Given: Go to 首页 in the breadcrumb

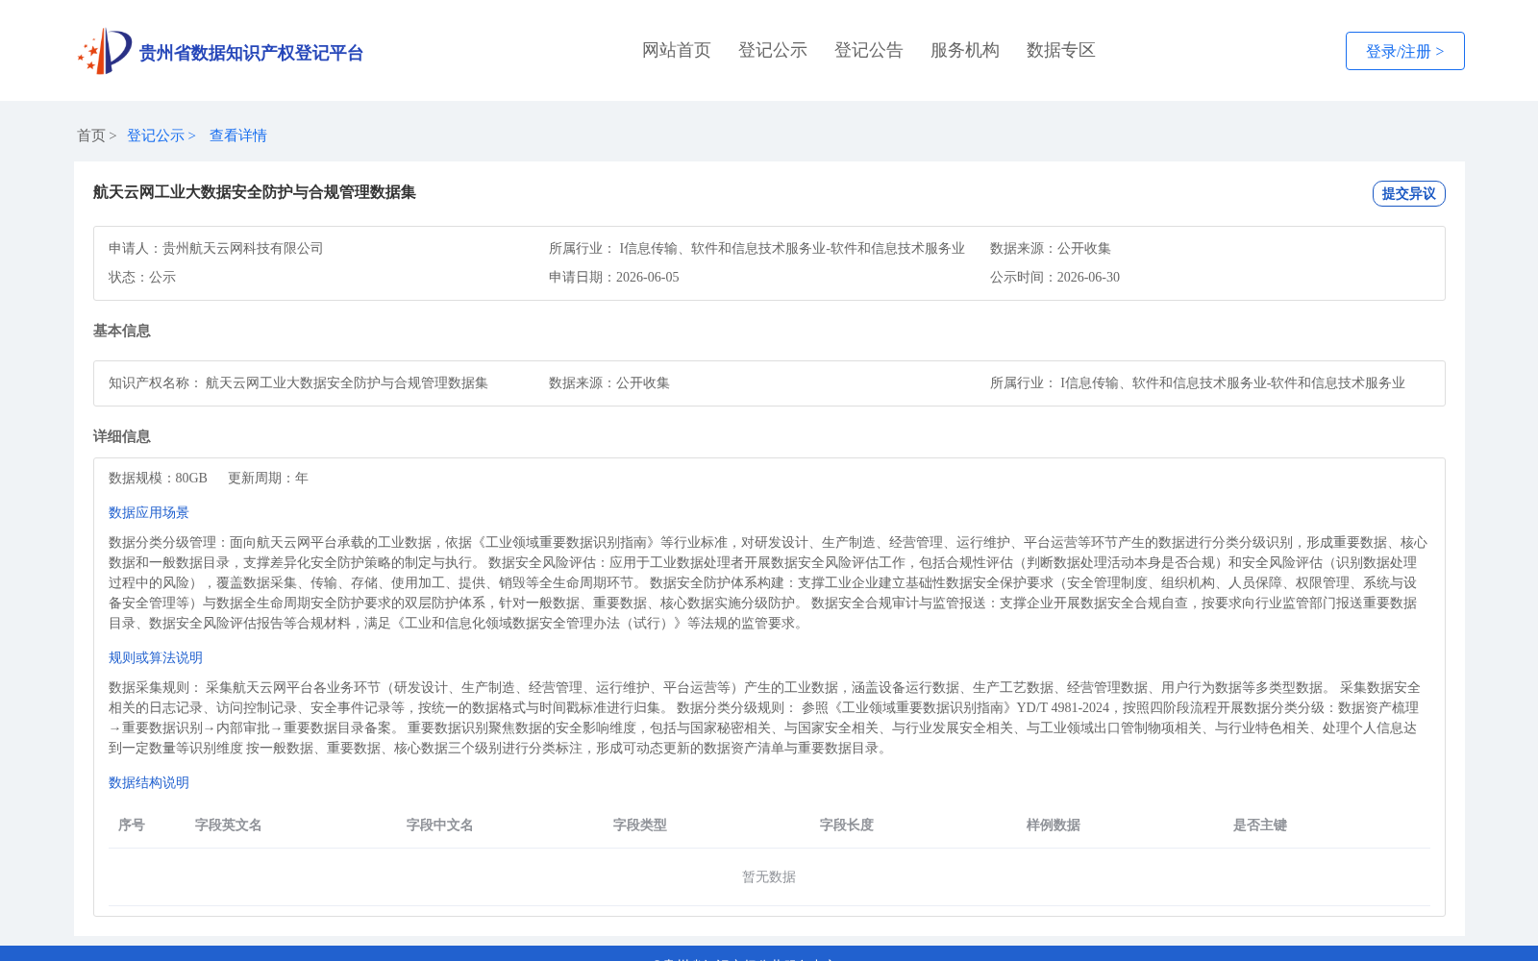Looking at the screenshot, I should click(91, 136).
